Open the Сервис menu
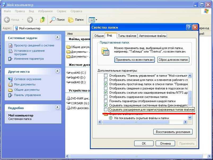 [62, 11]
